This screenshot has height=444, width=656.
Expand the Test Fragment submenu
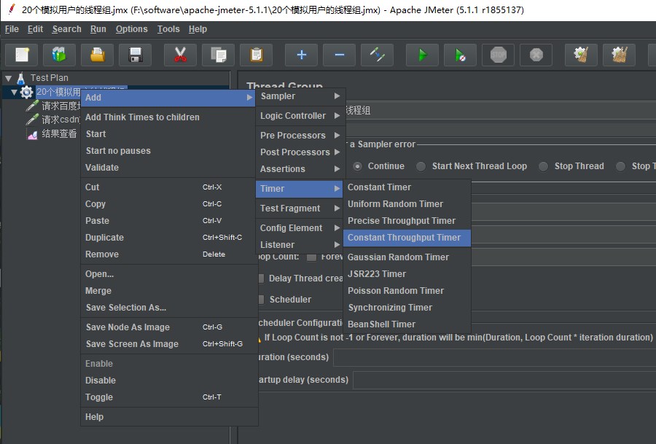pos(300,209)
